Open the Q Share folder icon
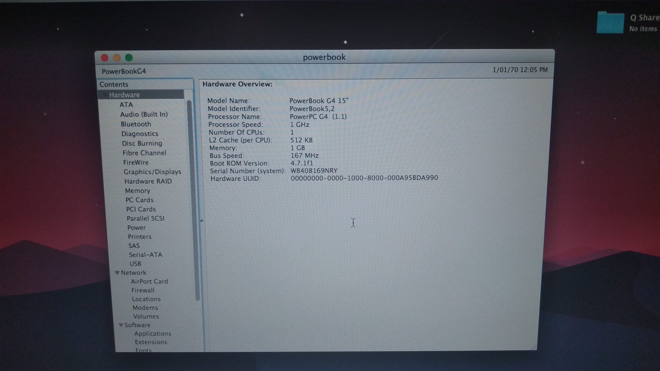660x371 pixels. click(x=610, y=22)
